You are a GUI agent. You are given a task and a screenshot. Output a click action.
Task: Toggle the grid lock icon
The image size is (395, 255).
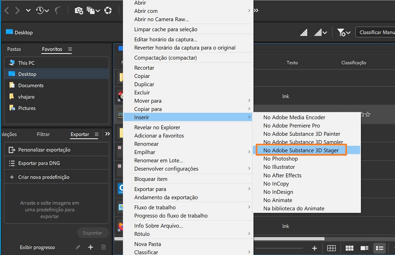point(331,248)
